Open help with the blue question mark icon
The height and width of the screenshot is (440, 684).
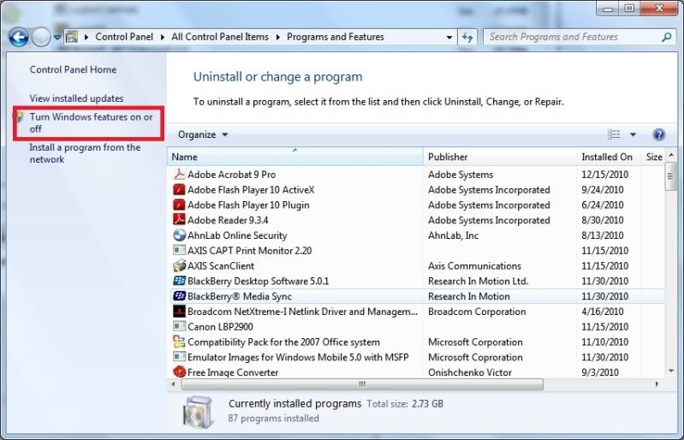point(658,134)
